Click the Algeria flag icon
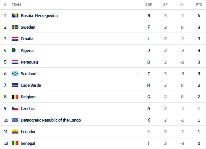Screen dimensions: 206x149 pyautogui.click(x=15, y=50)
